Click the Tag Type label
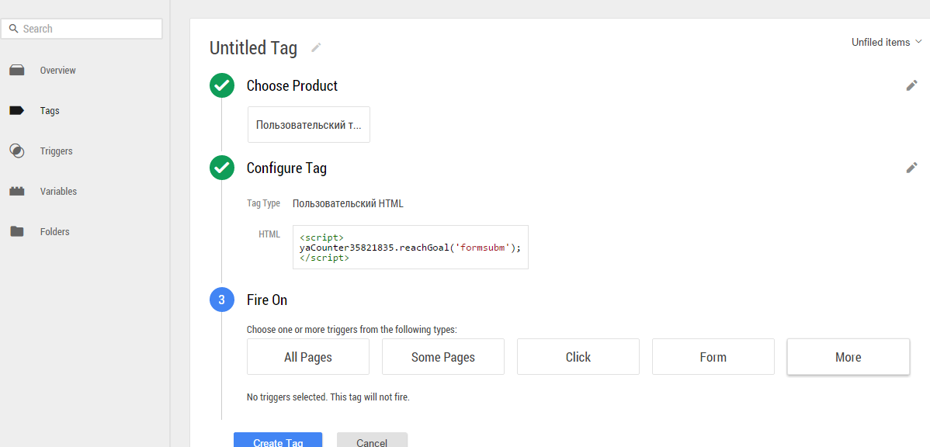The width and height of the screenshot is (930, 447). (x=263, y=203)
